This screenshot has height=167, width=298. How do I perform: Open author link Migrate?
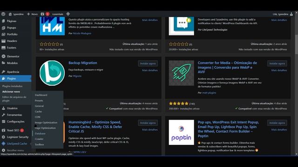(77, 76)
